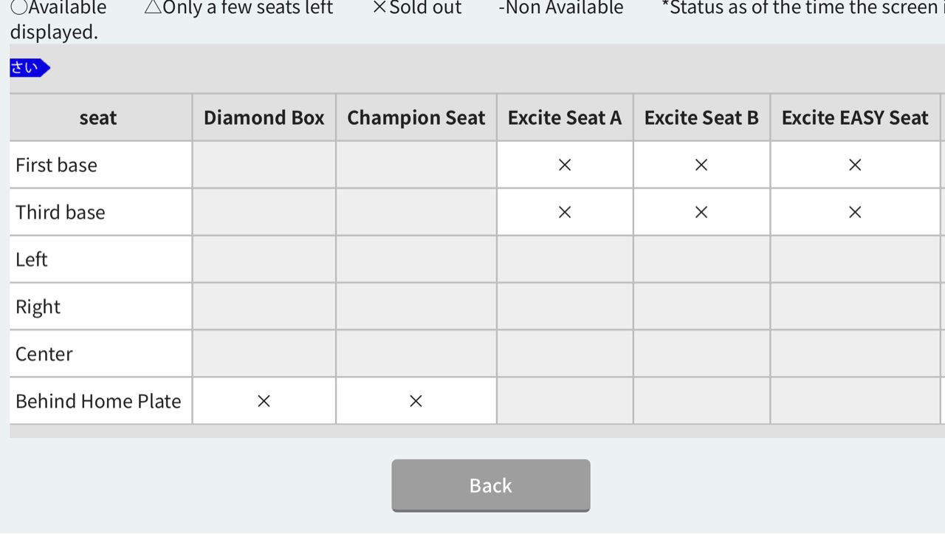Click the First base row label

click(56, 165)
